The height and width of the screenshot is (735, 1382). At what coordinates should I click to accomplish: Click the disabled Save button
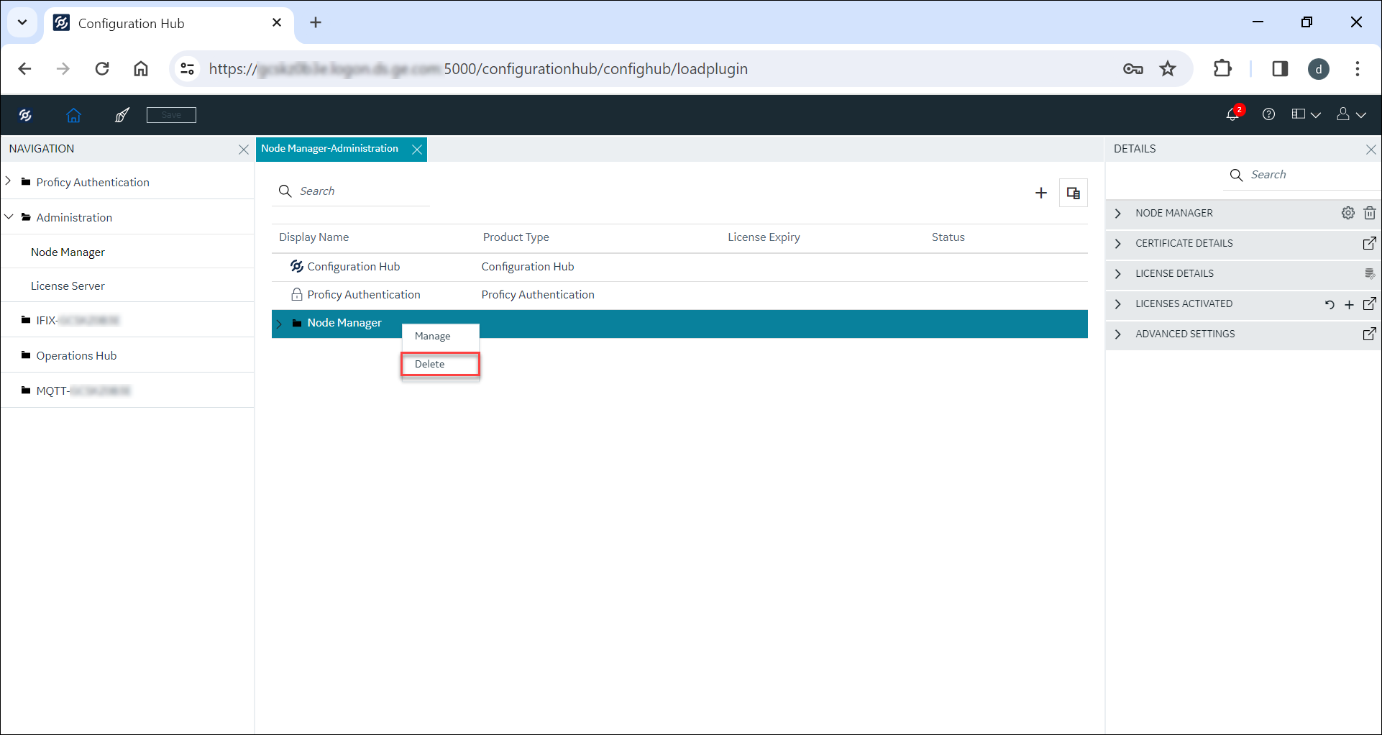(171, 115)
